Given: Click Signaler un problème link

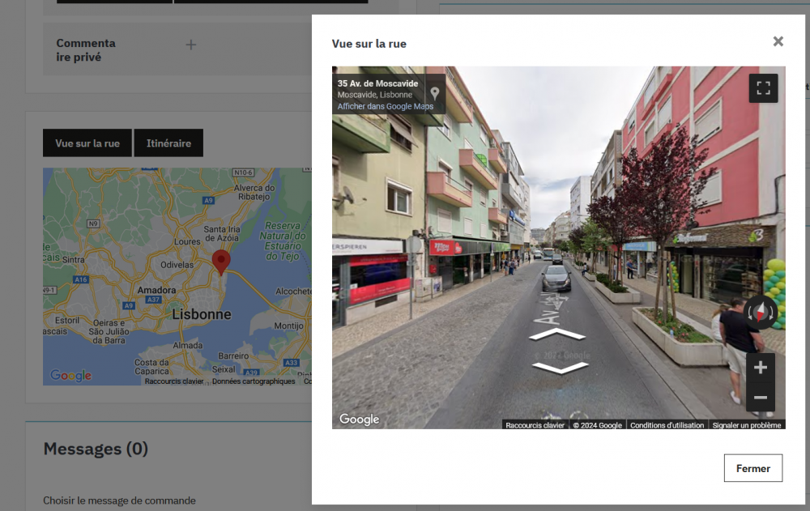Looking at the screenshot, I should (x=747, y=425).
